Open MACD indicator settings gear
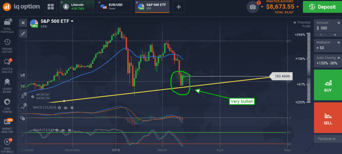342x154 pixels. [x=59, y=108]
